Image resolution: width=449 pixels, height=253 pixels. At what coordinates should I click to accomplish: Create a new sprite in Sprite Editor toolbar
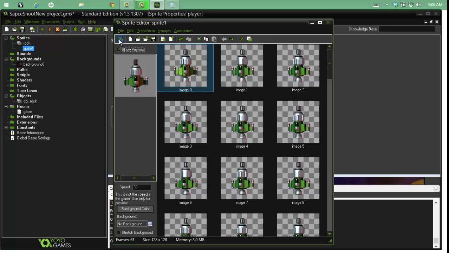point(130,39)
